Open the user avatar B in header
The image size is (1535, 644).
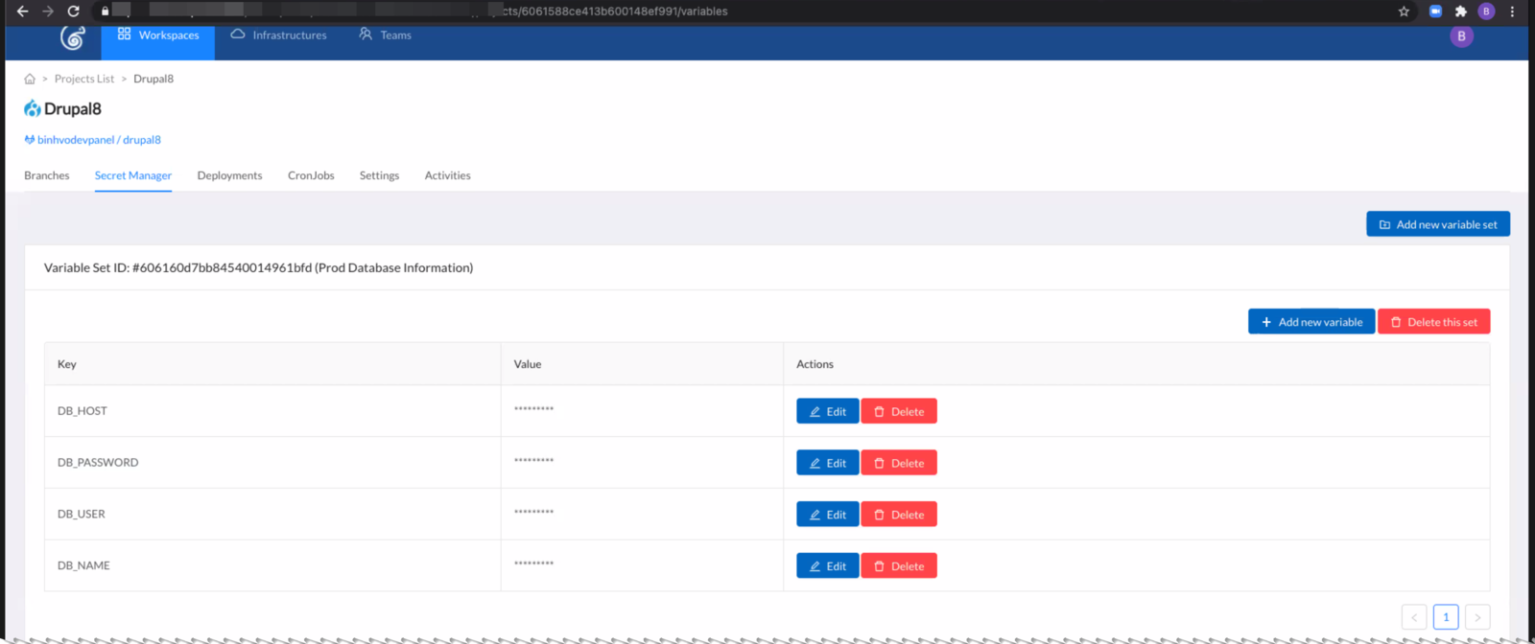click(1461, 36)
